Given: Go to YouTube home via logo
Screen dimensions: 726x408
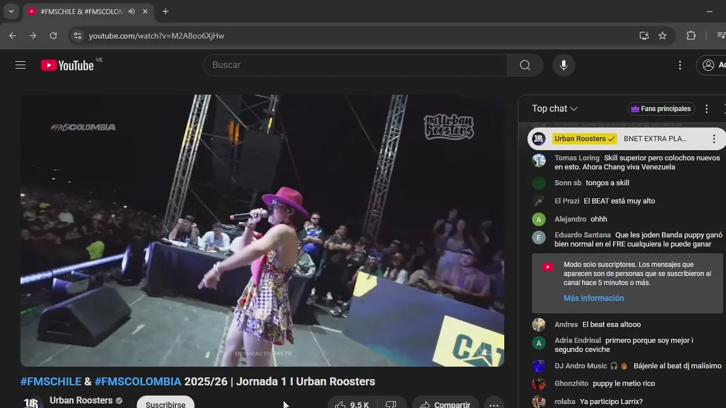Looking at the screenshot, I should [67, 65].
